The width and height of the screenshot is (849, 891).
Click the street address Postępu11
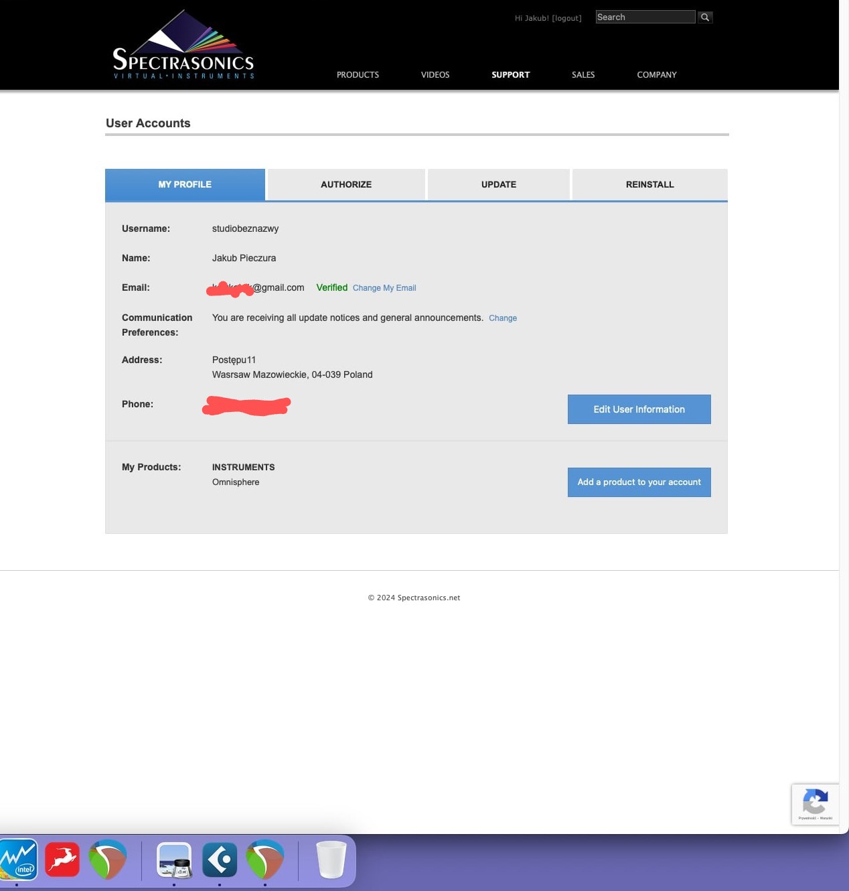point(234,360)
